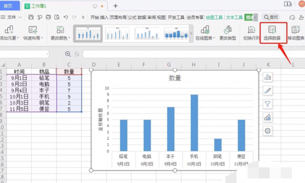Click the Undo arrow icon
The width and height of the screenshot is (305, 183).
66,17
